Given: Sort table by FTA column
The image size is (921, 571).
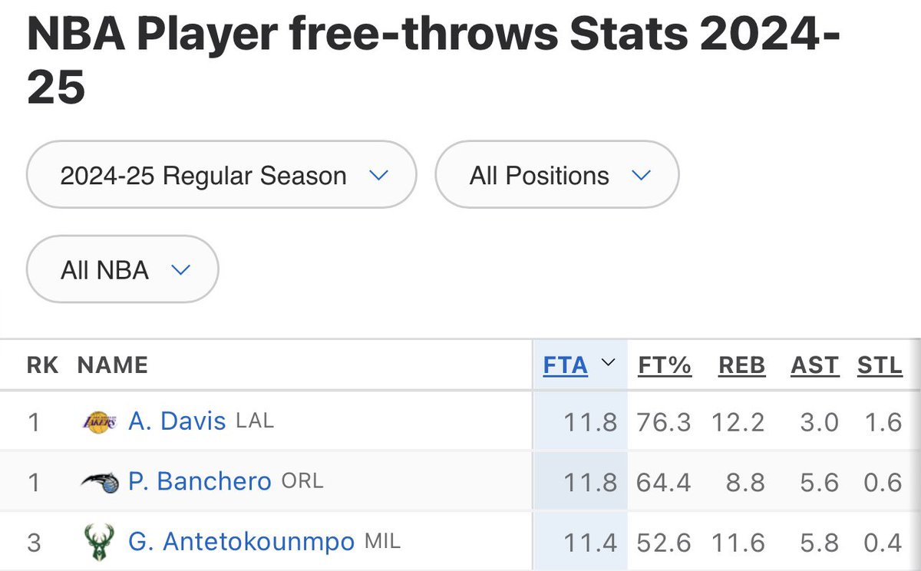Looking at the screenshot, I should click(x=566, y=366).
